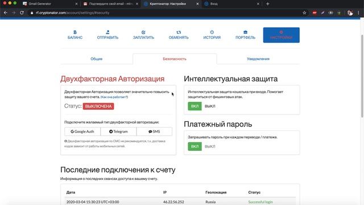
Task: Switch to the Безопасность tab
Action: tap(175, 59)
